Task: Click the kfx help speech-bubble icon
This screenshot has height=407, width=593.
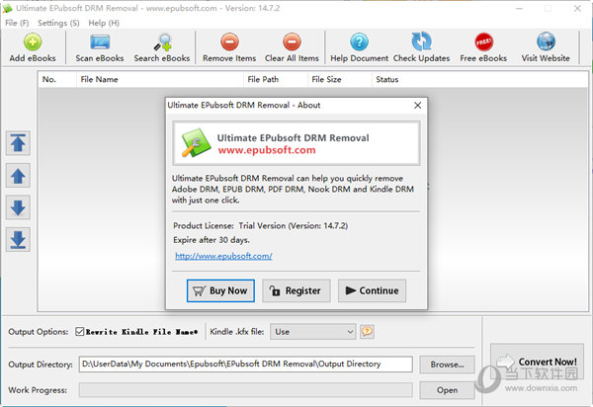Action: (x=367, y=331)
